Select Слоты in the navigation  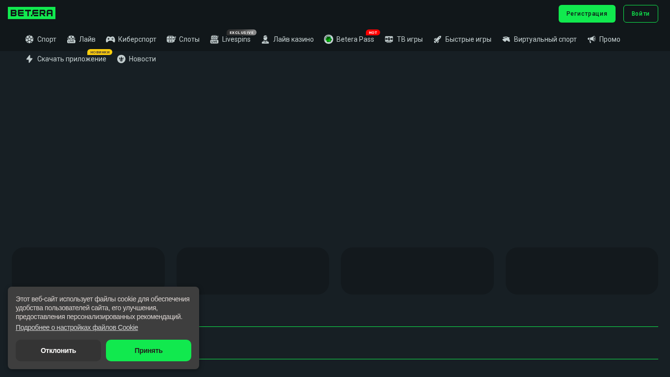(x=189, y=39)
